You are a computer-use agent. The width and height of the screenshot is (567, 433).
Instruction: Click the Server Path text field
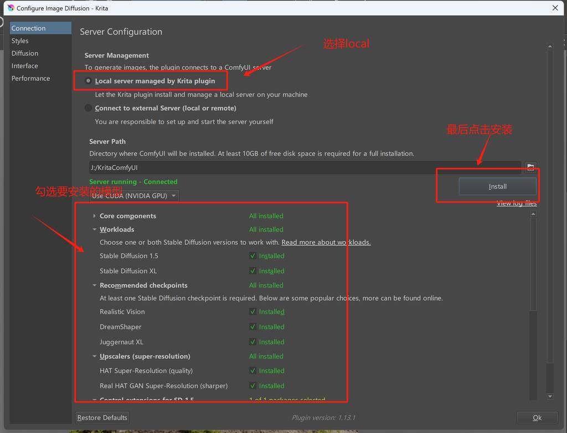[x=305, y=167]
